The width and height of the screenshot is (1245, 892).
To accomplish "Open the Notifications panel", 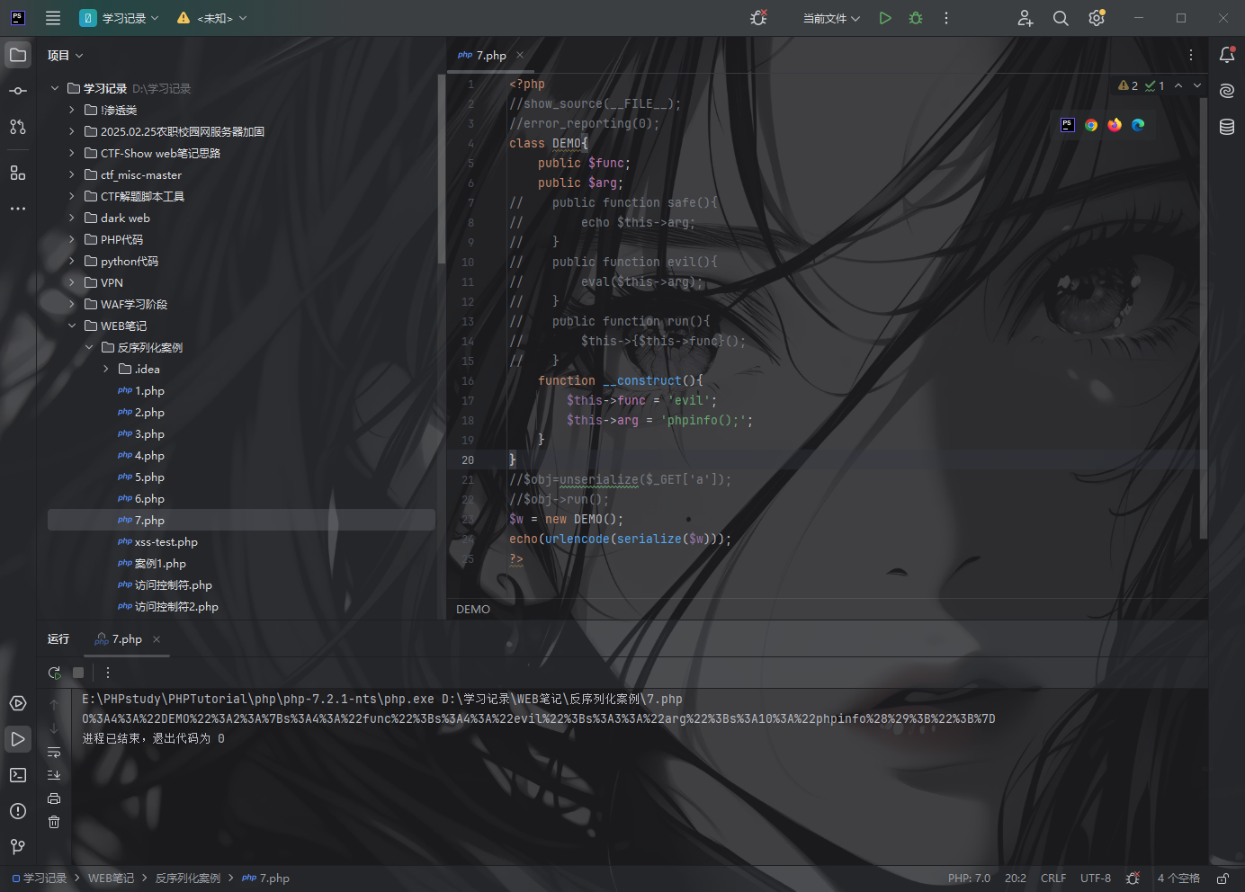I will 1227,55.
